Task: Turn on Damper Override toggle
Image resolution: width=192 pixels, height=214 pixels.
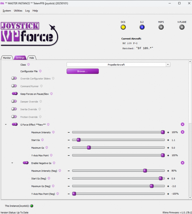Action: pyautogui.click(x=14, y=101)
